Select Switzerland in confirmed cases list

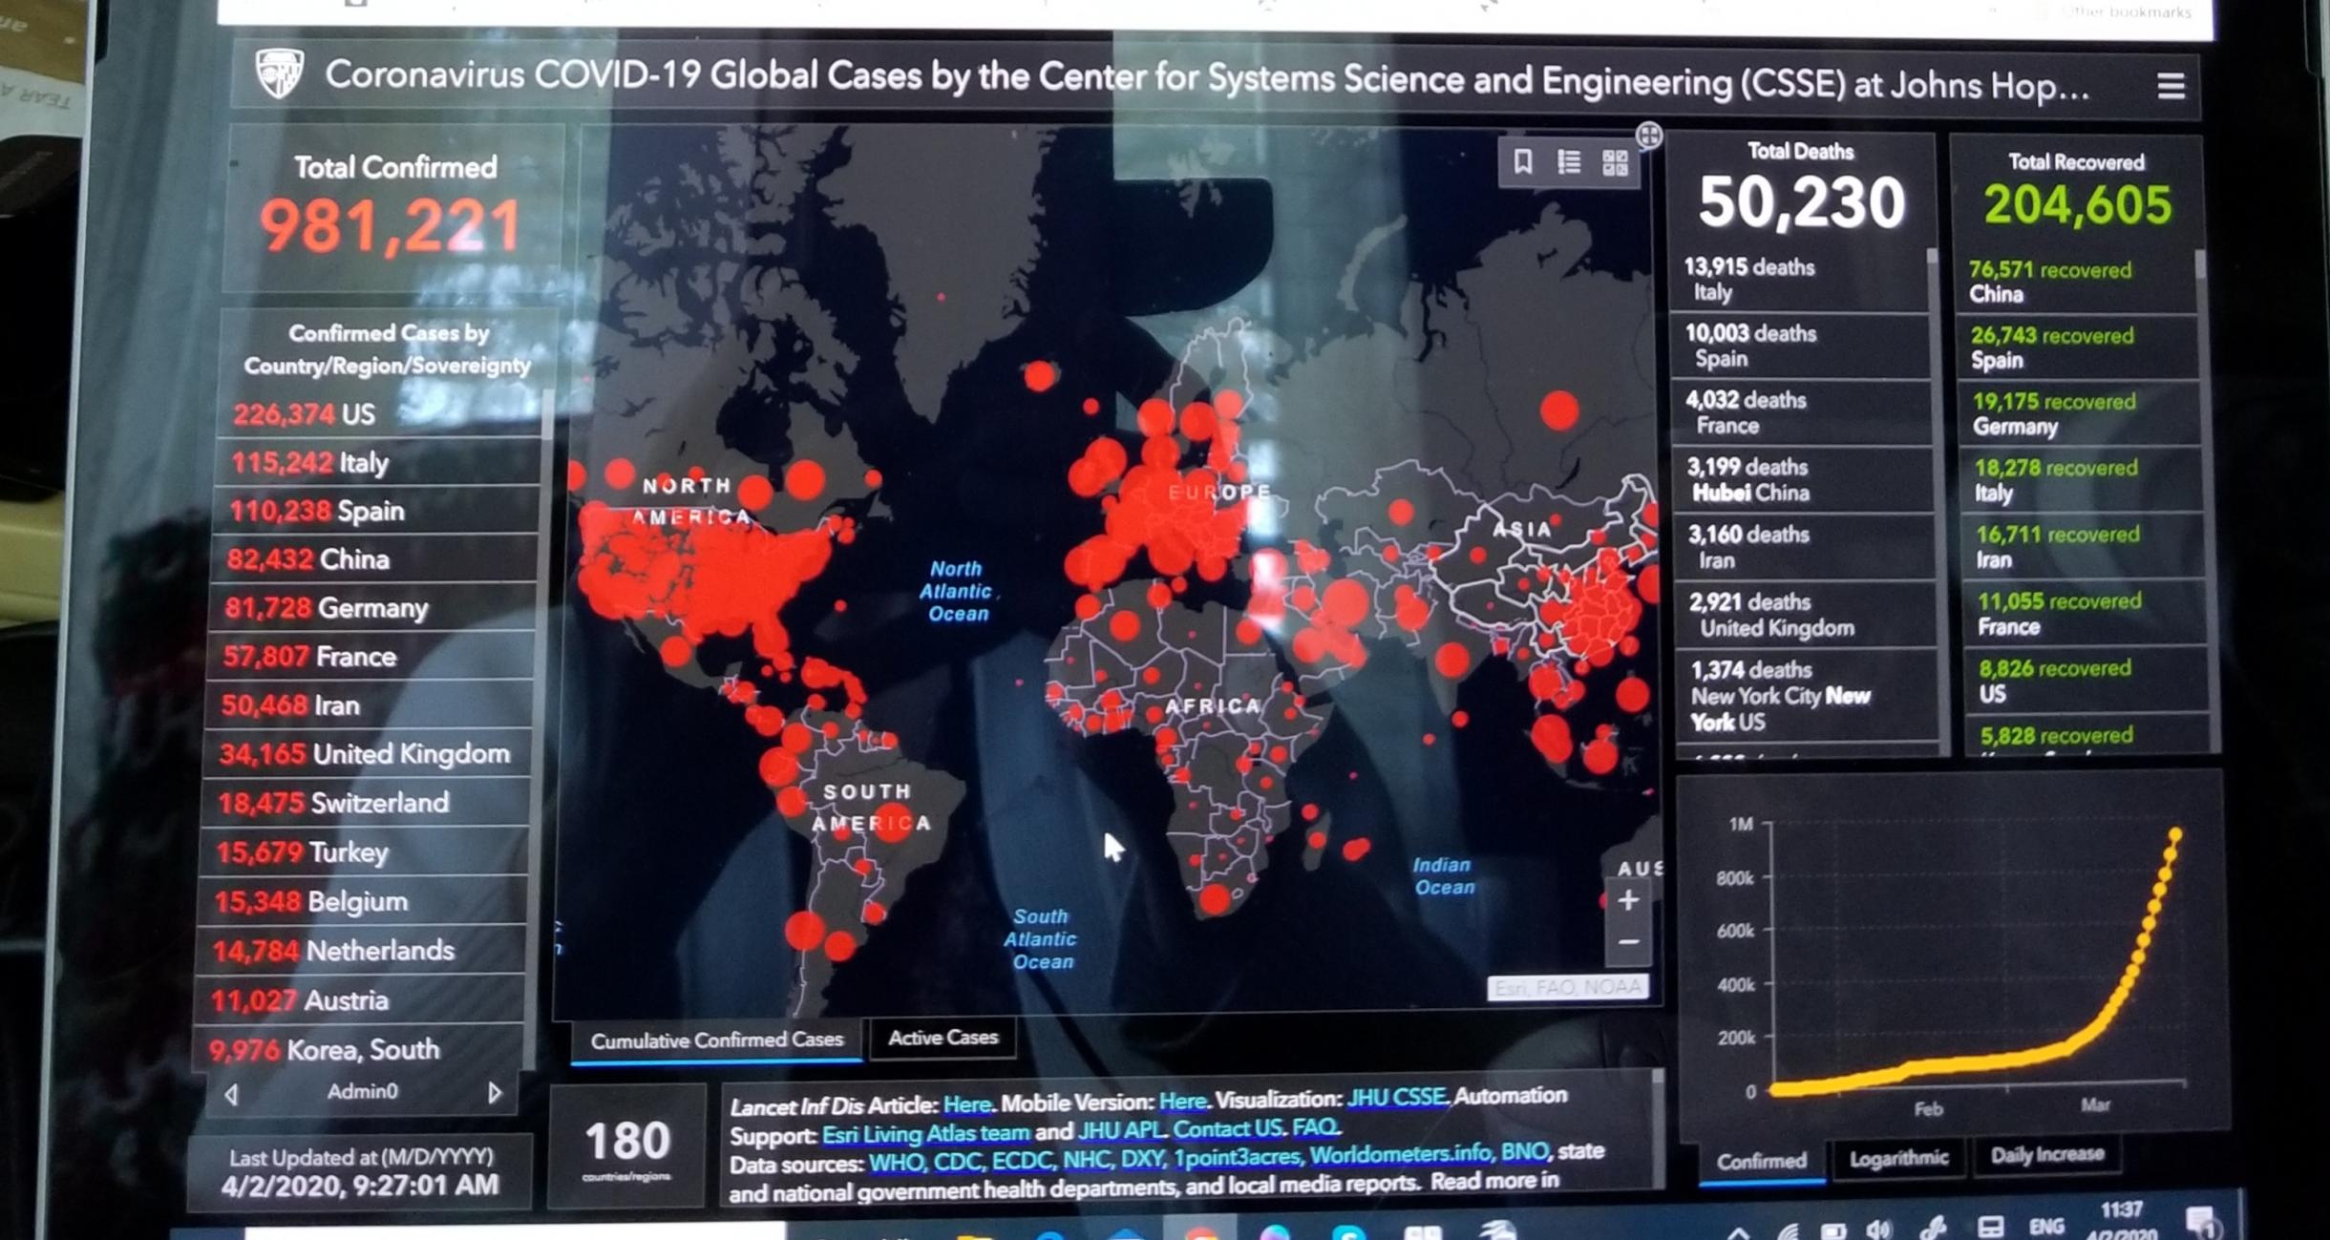pos(365,803)
